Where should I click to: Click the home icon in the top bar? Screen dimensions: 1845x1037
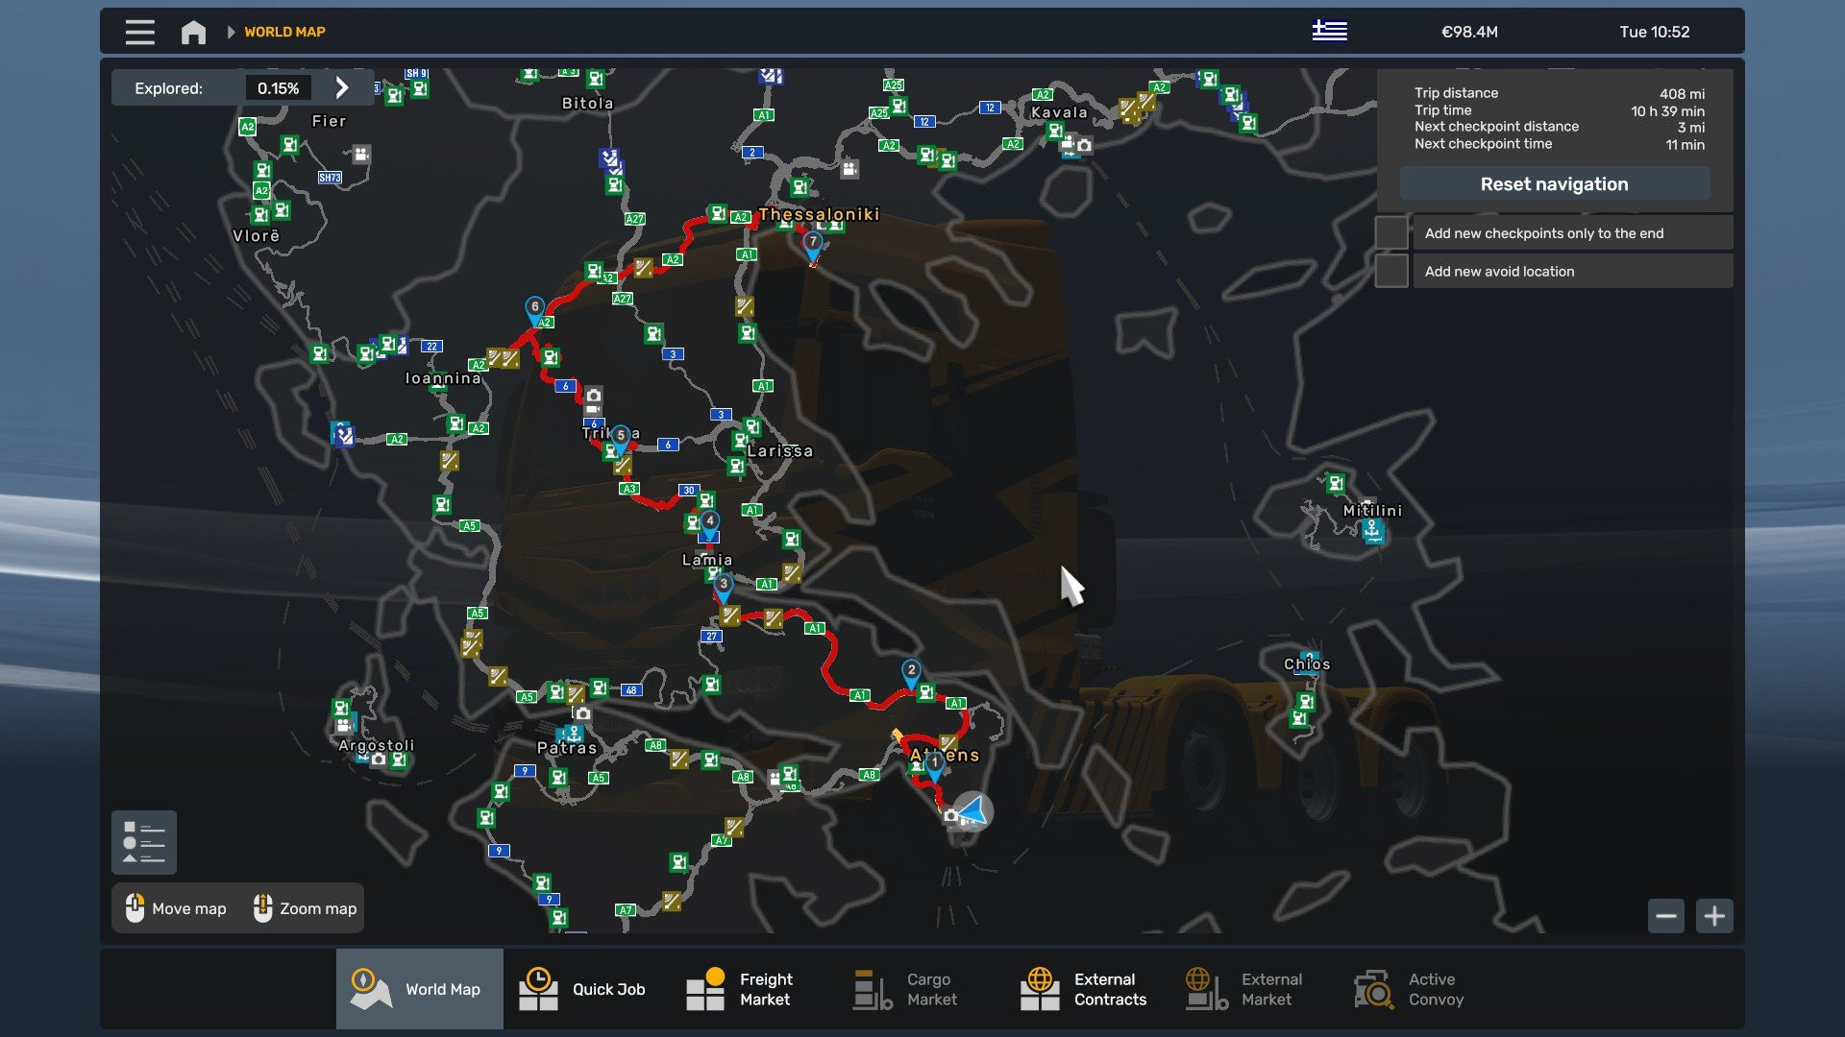coord(193,32)
